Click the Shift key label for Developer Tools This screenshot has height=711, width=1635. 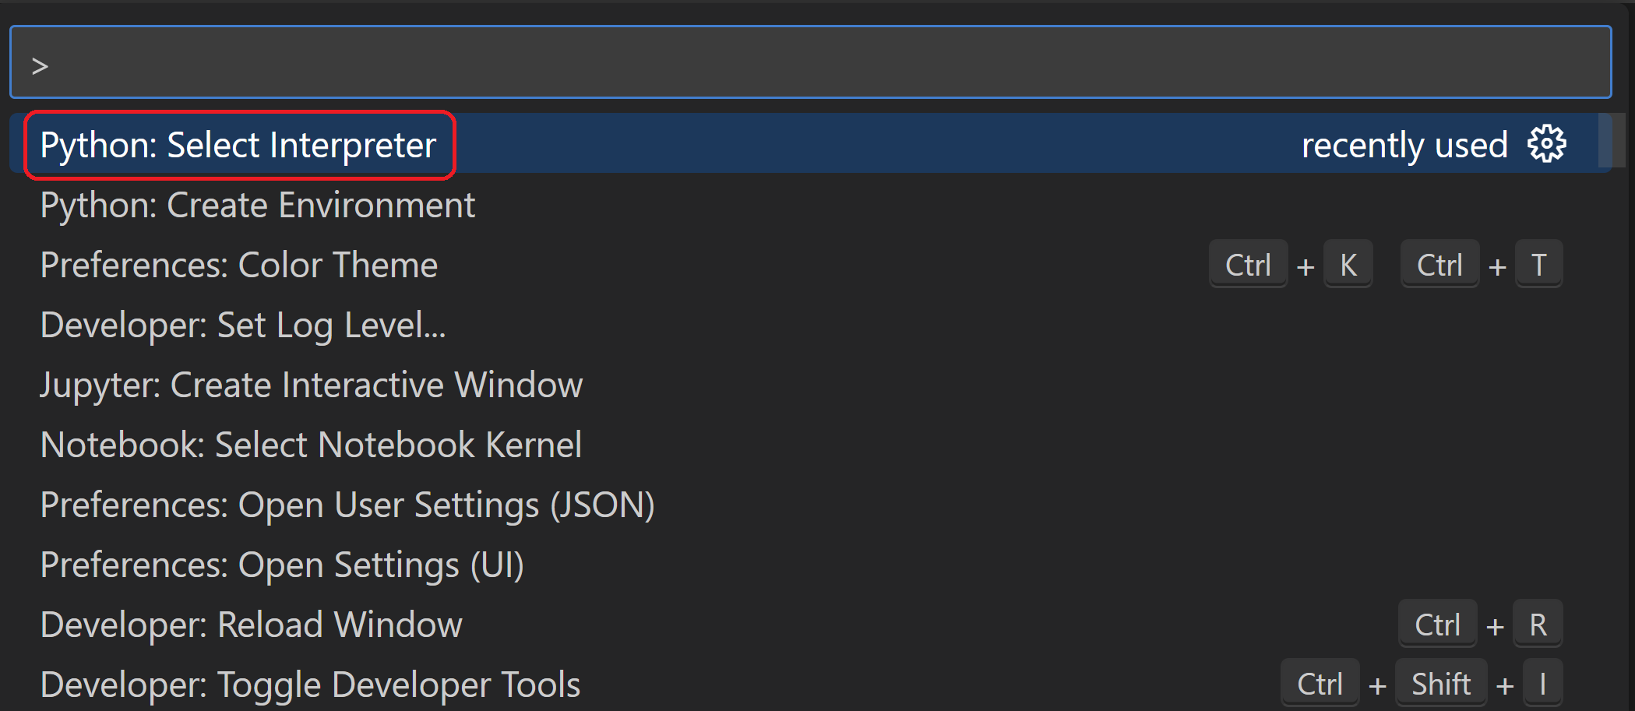point(1441,685)
